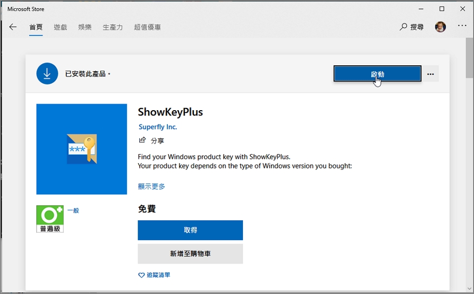Click the heart icon next to 追蹤清單

pos(141,275)
